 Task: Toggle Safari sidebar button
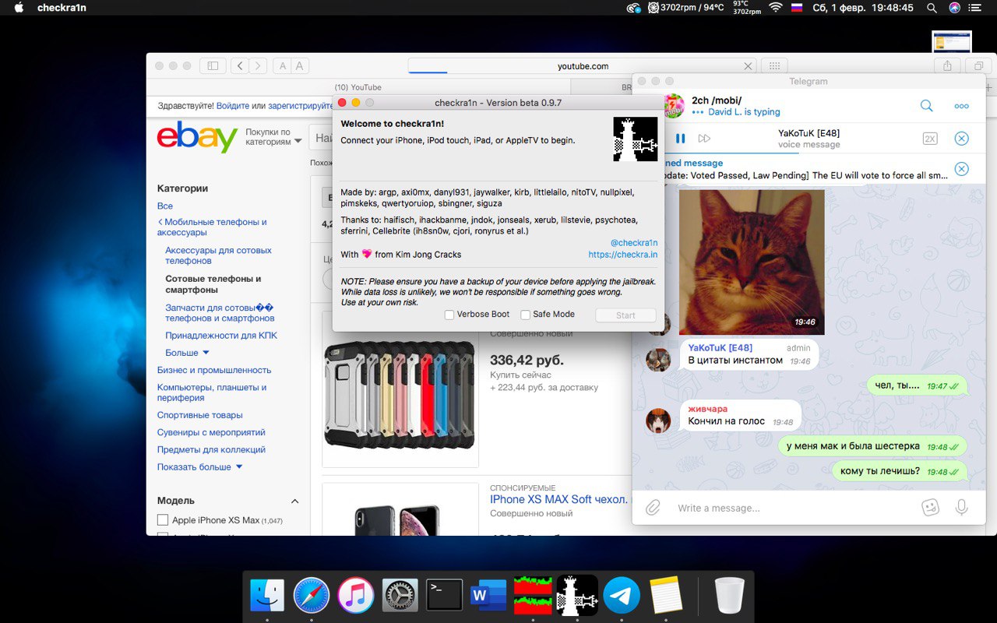(213, 66)
